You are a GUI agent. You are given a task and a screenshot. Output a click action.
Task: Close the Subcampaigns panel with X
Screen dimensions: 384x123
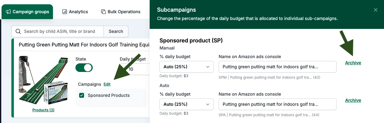point(376,10)
